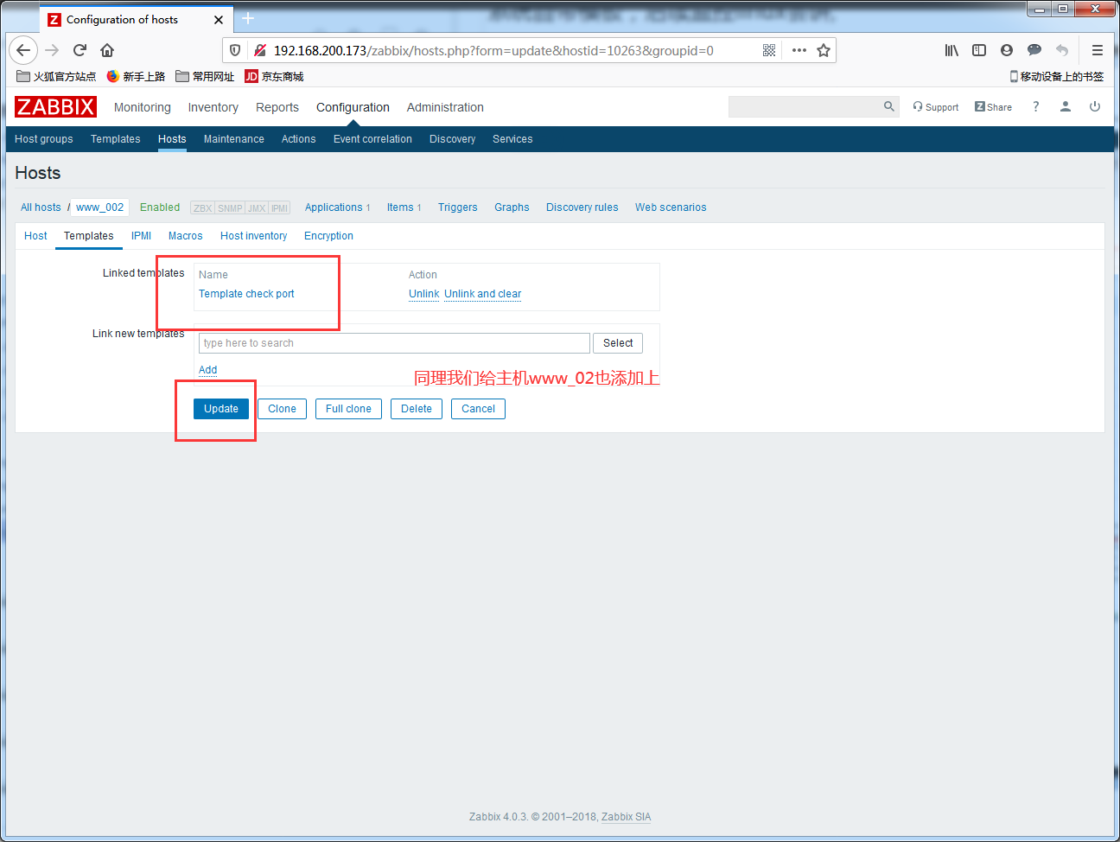Open the page actions three-dot menu
The width and height of the screenshot is (1120, 842).
[799, 50]
